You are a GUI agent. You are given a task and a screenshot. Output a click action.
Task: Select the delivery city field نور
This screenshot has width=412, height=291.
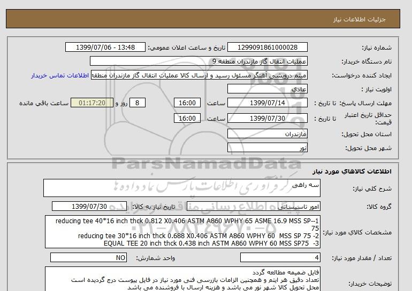click(267, 147)
